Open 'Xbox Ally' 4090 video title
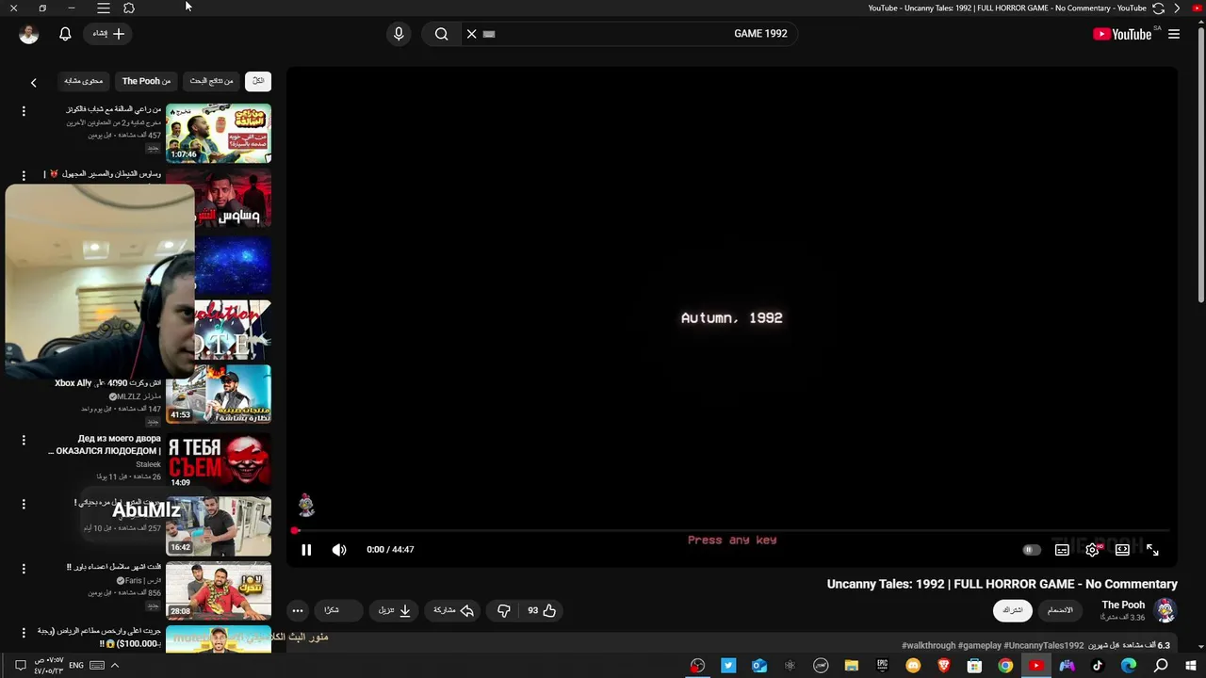 (x=107, y=383)
